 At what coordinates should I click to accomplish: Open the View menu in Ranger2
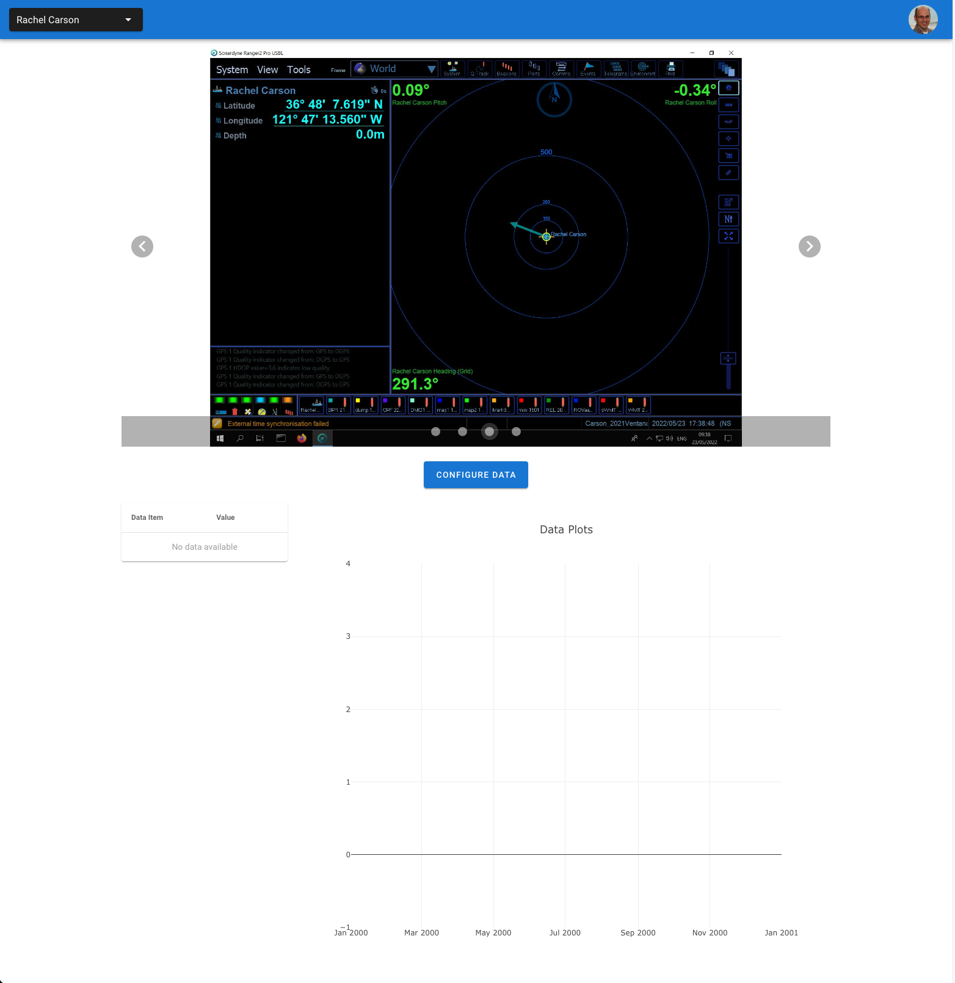[267, 70]
